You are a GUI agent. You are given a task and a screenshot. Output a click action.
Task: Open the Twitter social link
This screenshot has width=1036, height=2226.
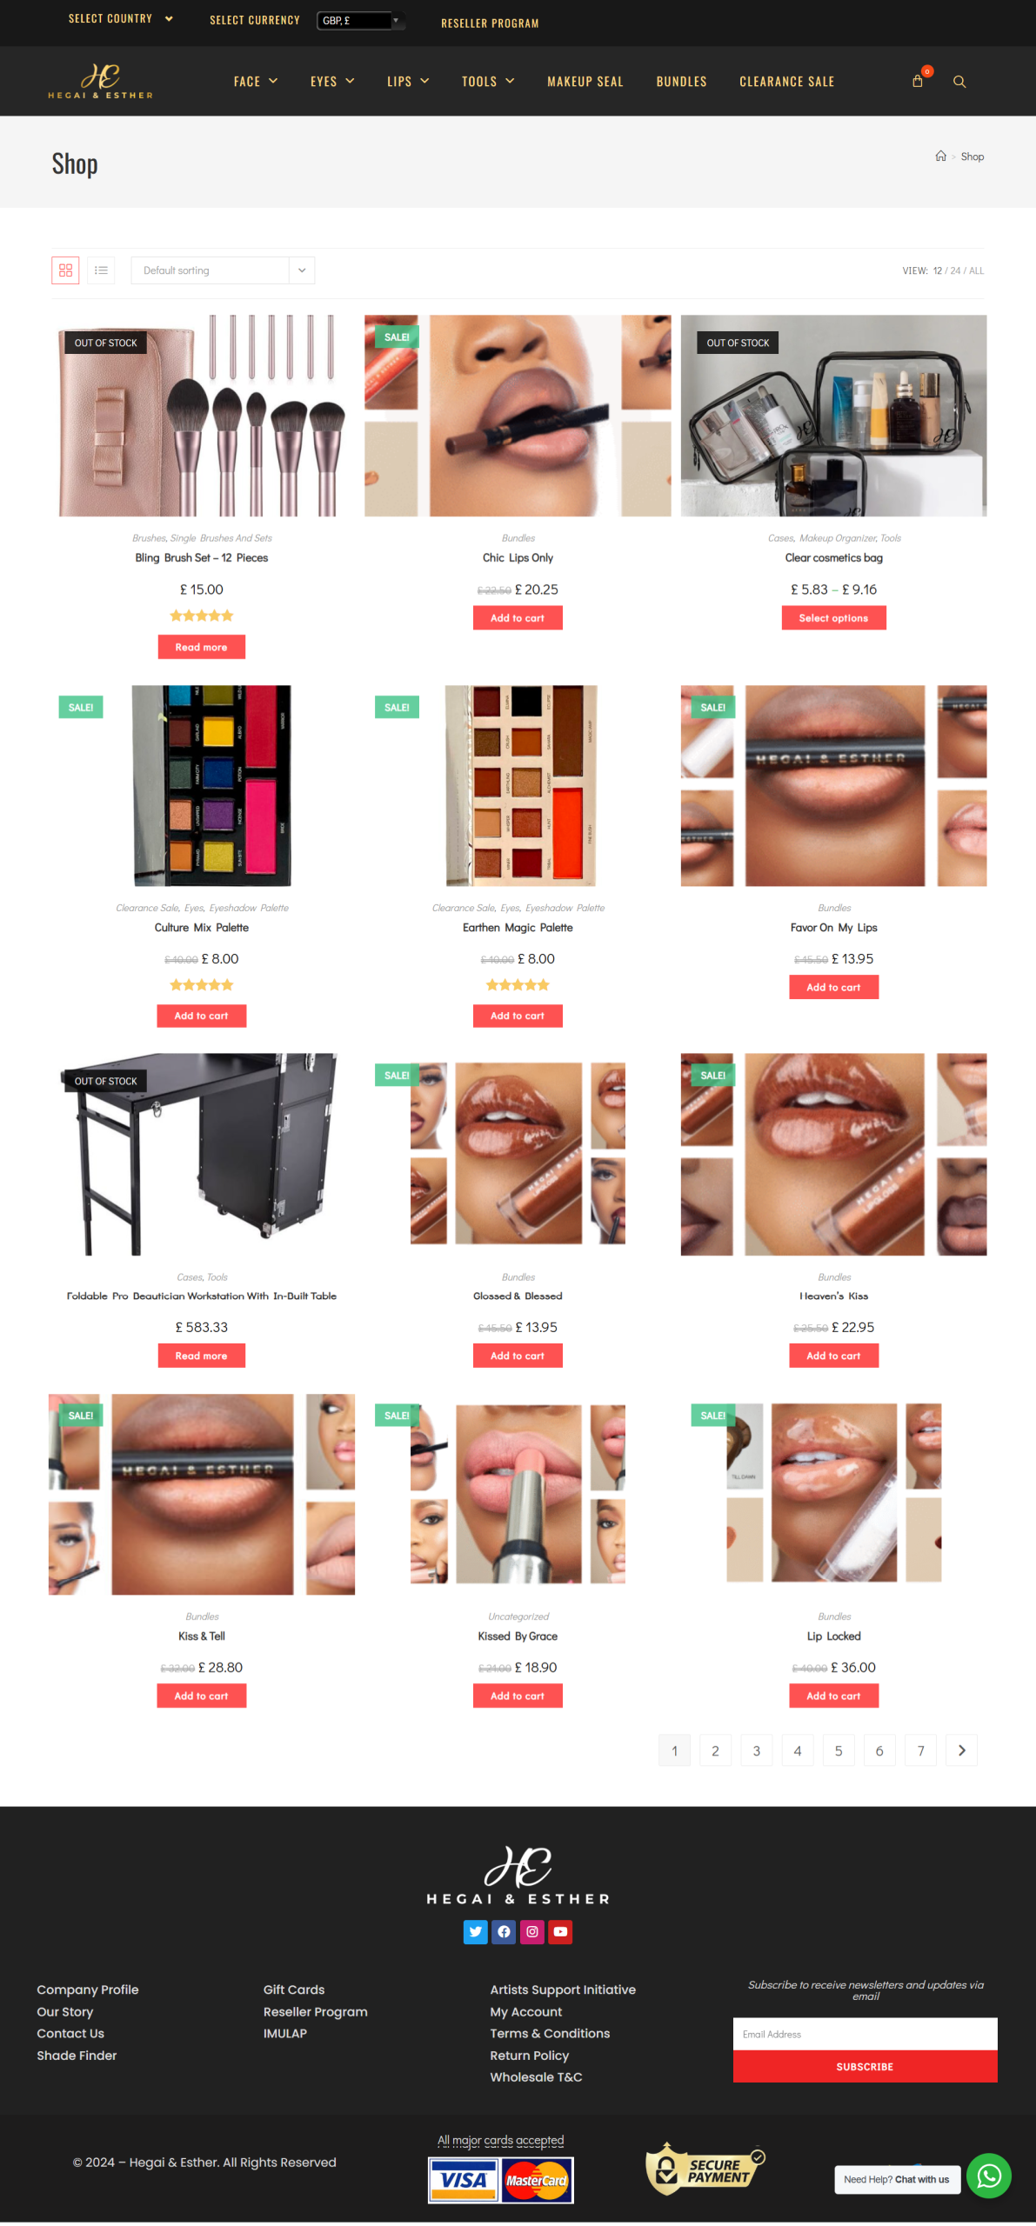pyautogui.click(x=476, y=1932)
